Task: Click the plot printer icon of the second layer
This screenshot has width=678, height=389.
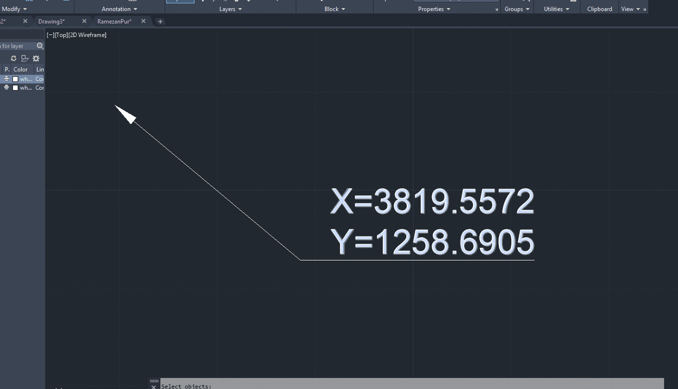Action: coord(7,88)
